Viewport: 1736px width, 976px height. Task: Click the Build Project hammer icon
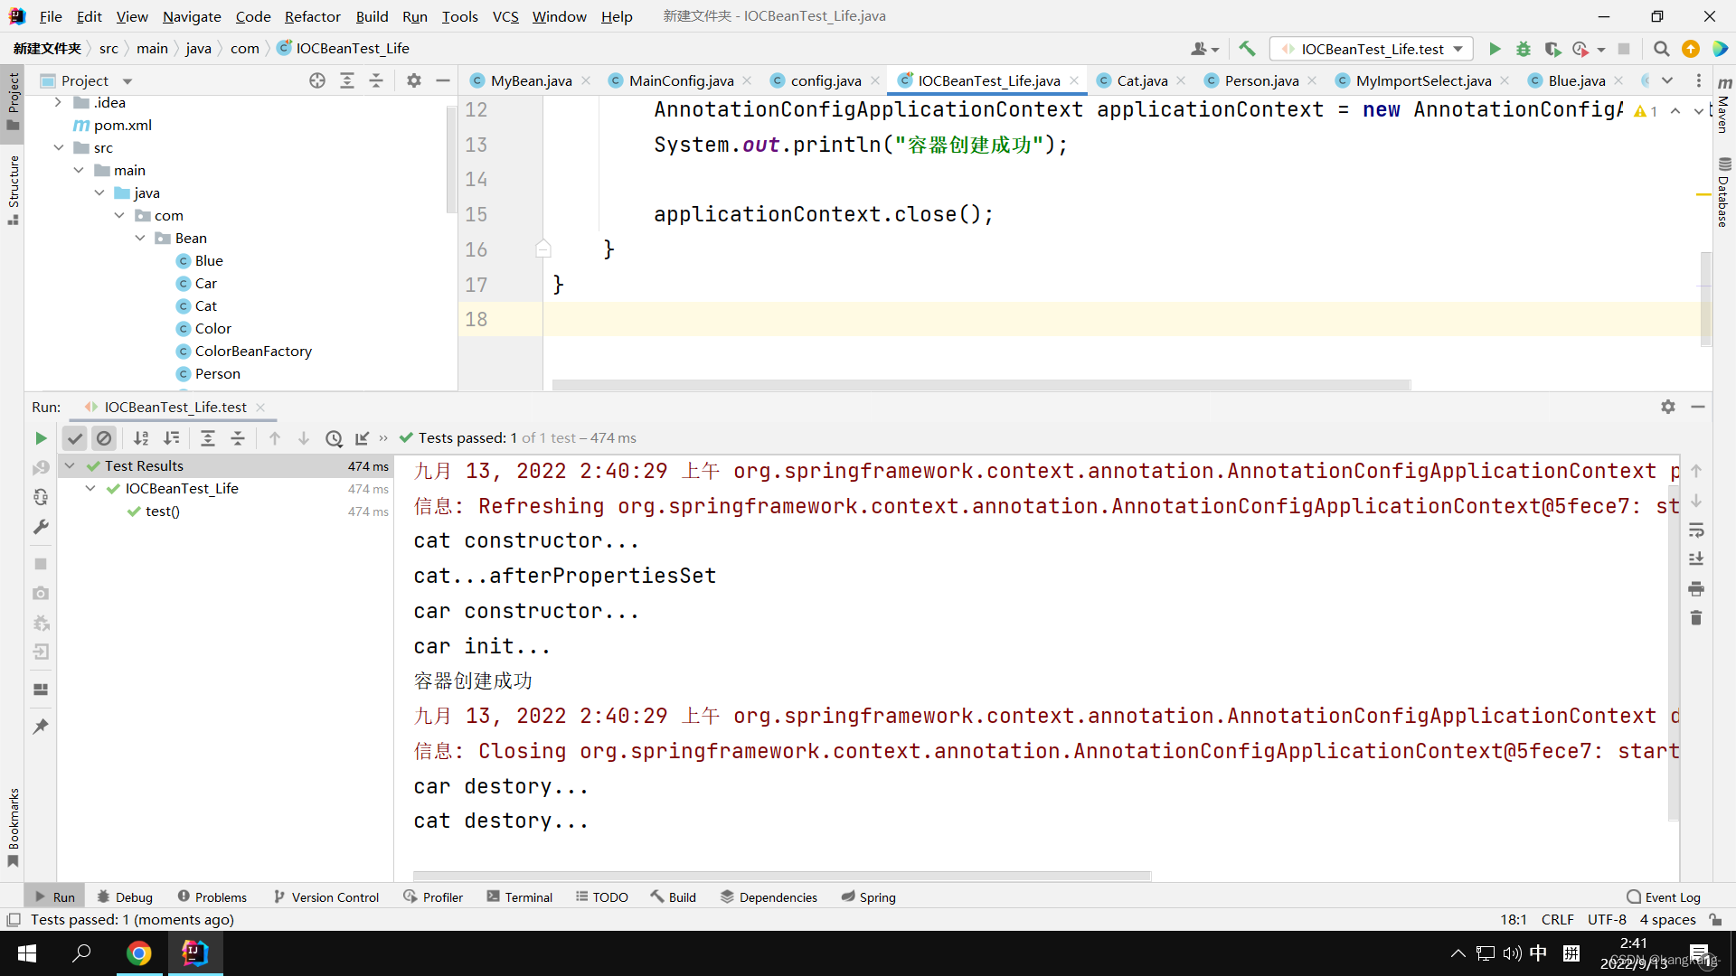click(1247, 49)
